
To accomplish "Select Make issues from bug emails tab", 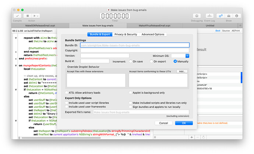I will pyautogui.click(x=98, y=26).
